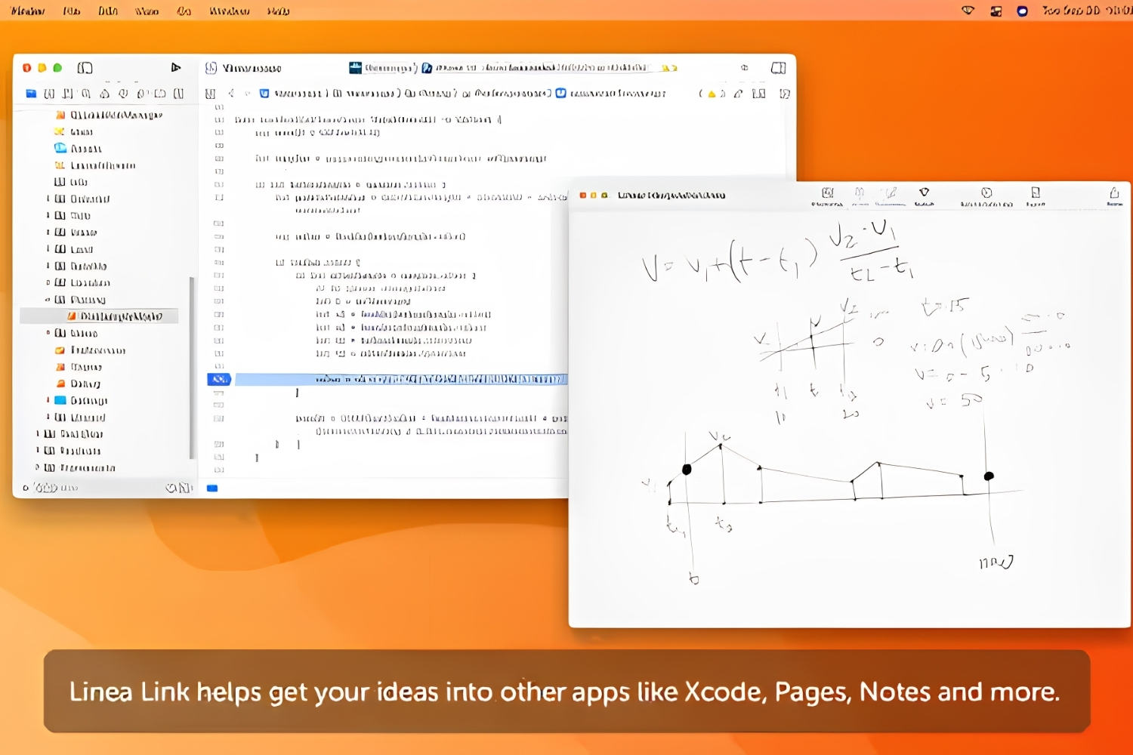Open the Finder menu in menu bar
The width and height of the screenshot is (1133, 755).
coord(28,11)
